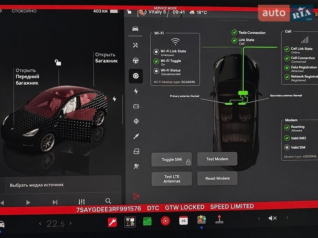Select the airbag occupant sidebar icon
Viewport: 318px width, 238px height.
(x=136, y=166)
